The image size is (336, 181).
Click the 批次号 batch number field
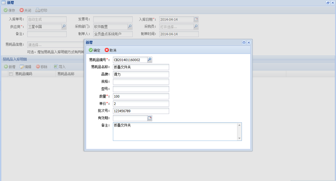141,111
